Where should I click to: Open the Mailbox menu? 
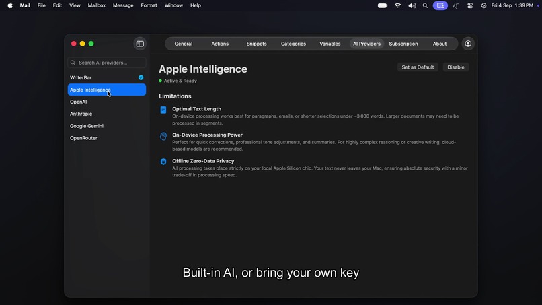(96, 5)
